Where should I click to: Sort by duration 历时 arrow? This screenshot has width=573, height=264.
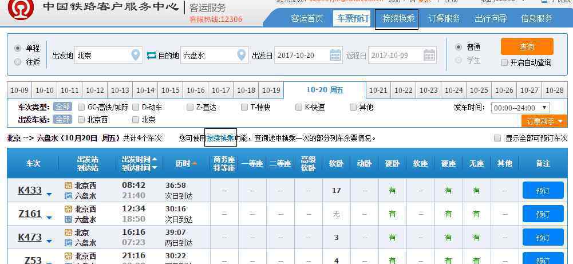[195, 163]
